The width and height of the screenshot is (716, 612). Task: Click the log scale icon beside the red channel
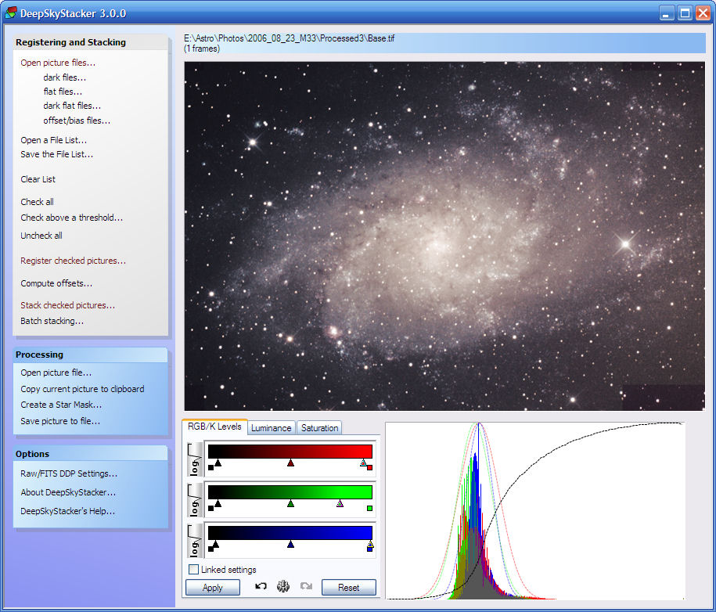point(194,458)
